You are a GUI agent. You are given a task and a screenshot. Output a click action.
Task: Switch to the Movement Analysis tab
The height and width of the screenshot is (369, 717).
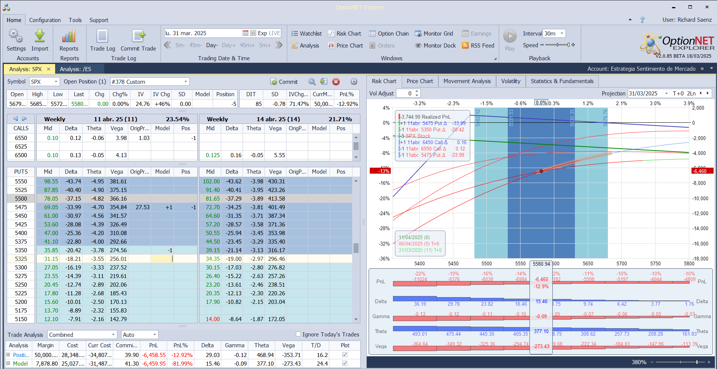467,81
